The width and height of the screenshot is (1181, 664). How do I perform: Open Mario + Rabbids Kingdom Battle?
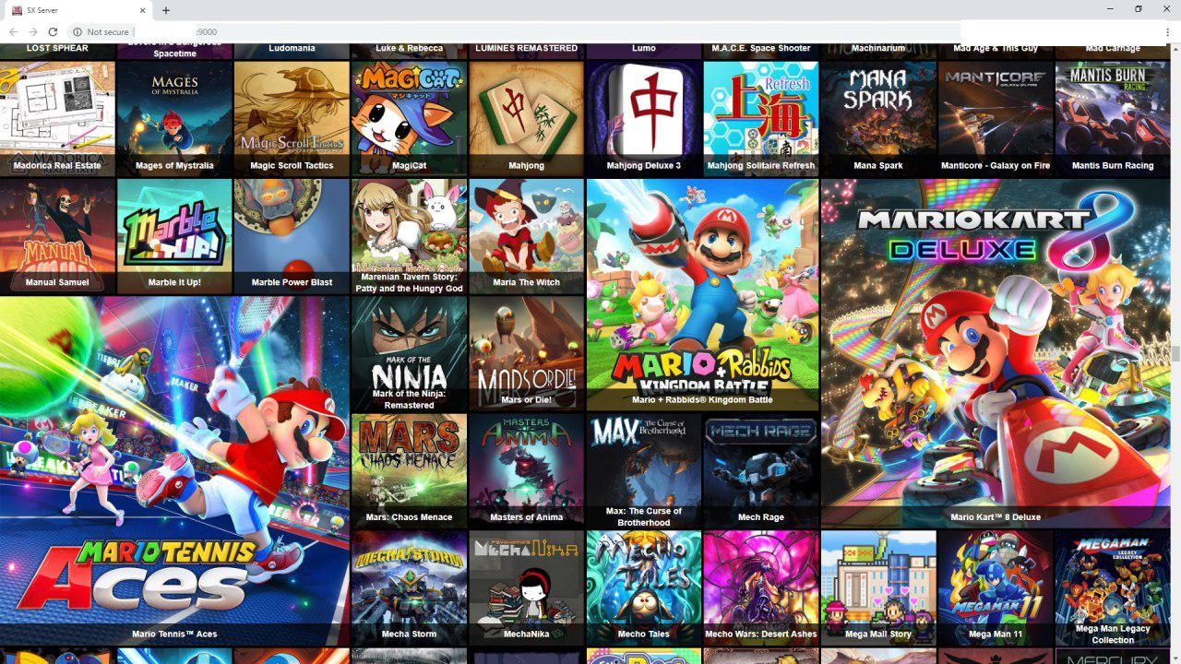[702, 294]
